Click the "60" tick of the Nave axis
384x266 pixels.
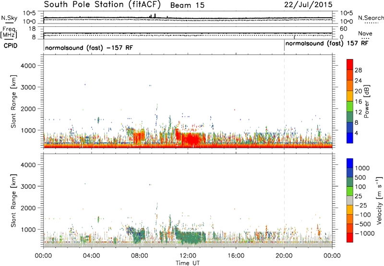(343, 29)
